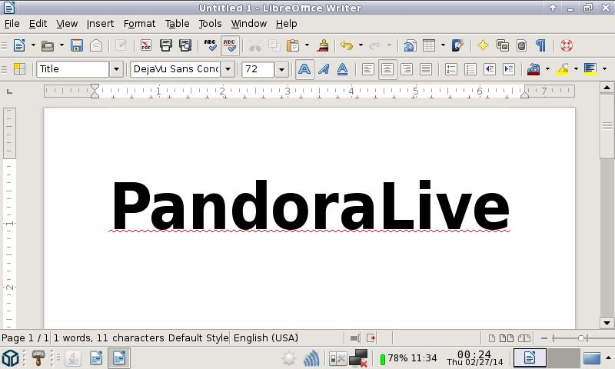The image size is (615, 369).
Task: Toggle AutoSpellcheck button
Action: (x=230, y=45)
